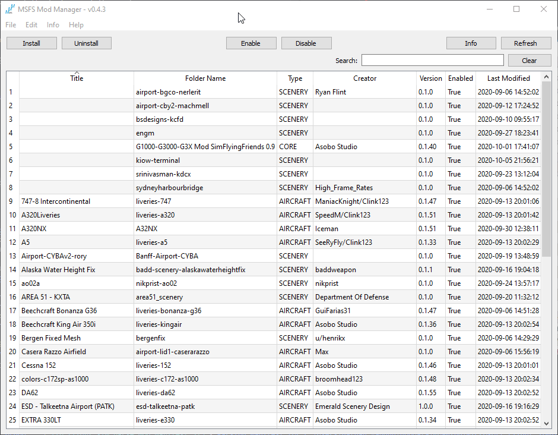
Task: Click the Disable button
Action: point(306,43)
